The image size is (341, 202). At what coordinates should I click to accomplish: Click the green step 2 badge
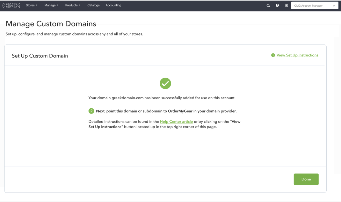[x=91, y=111]
